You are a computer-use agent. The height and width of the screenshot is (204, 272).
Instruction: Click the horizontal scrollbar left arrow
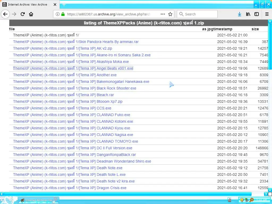pyautogui.click(x=2, y=194)
